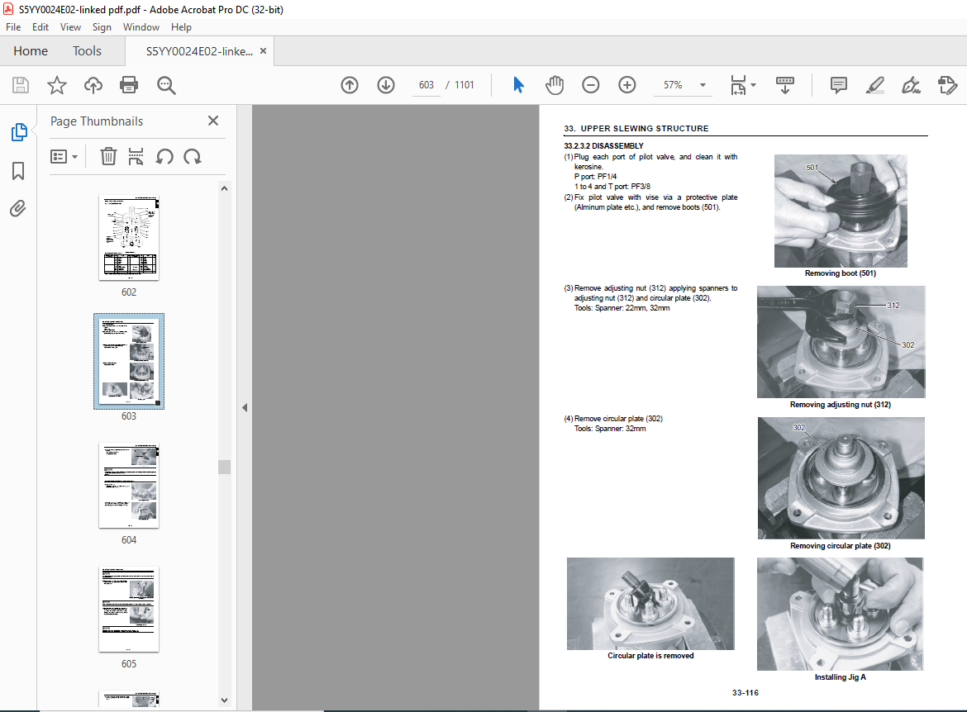Open the Attachments paperclip panel
The image size is (967, 712).
18,209
